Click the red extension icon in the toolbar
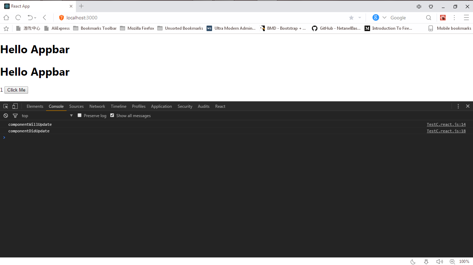 tap(443, 18)
